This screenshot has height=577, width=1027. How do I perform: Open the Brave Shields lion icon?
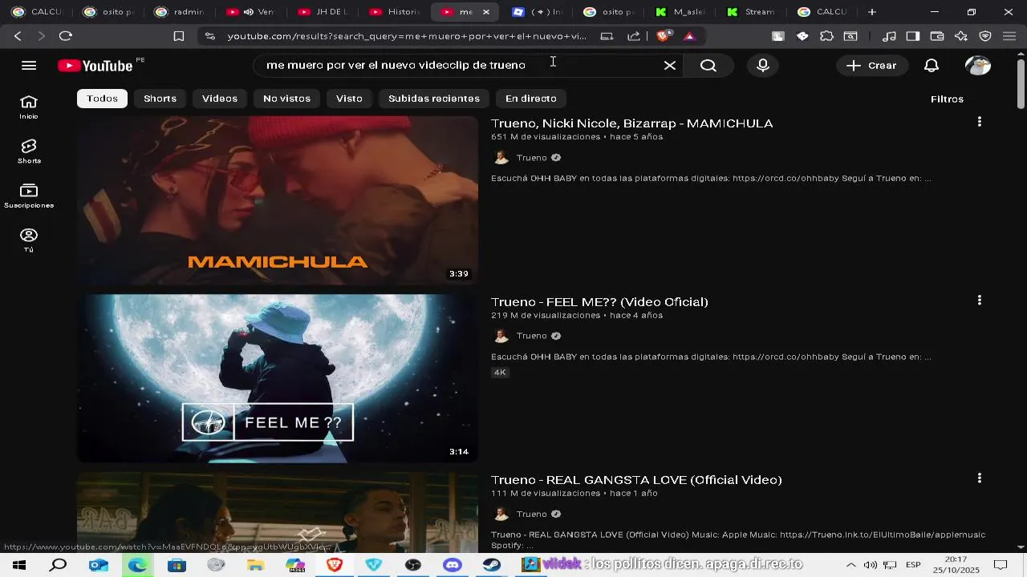(664, 36)
